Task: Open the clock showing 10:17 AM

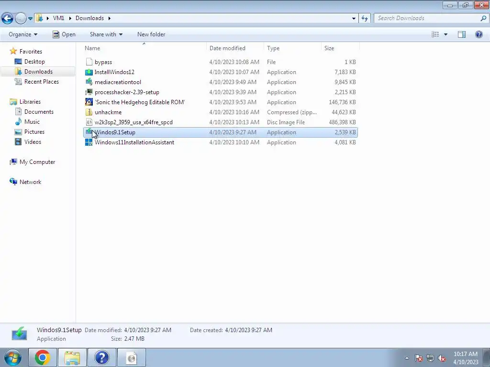Action: point(466,358)
